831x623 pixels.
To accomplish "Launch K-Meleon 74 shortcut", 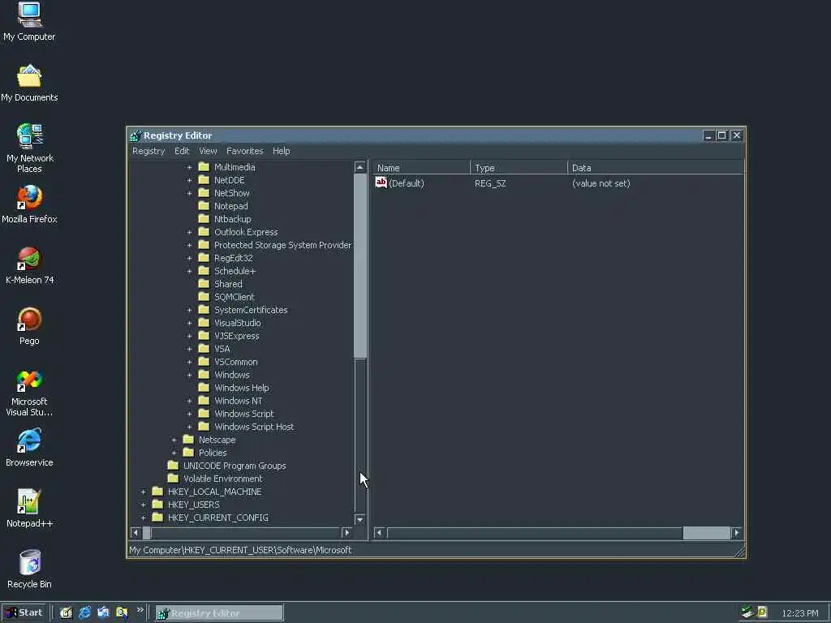I will tap(29, 265).
